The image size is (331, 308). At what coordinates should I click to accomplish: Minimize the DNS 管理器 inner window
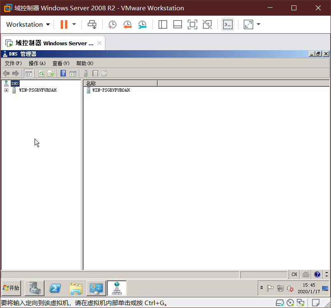pos(312,54)
